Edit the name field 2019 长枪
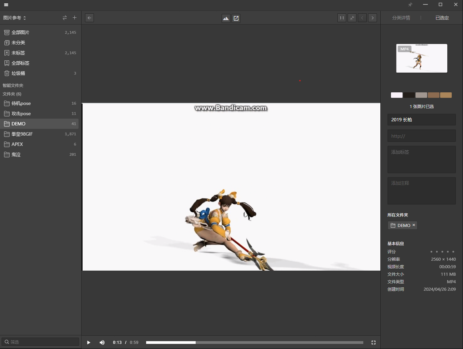 pos(422,120)
